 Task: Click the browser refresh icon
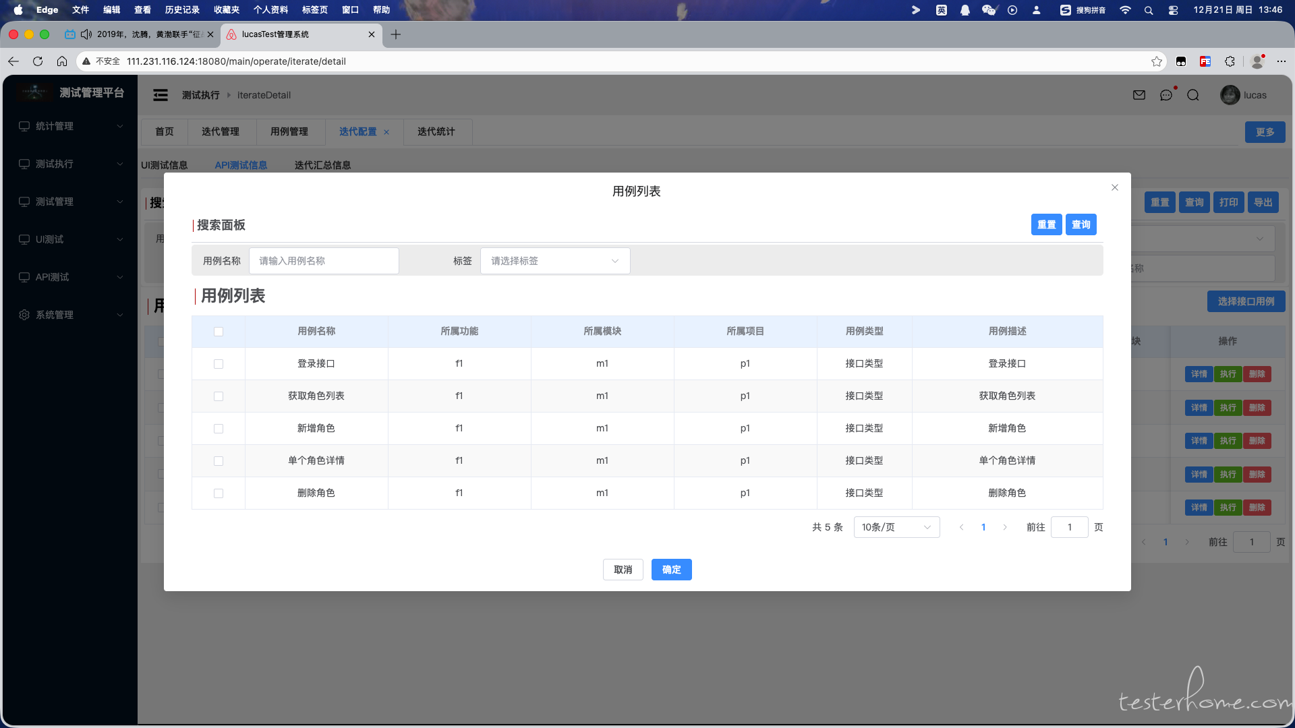coord(38,61)
